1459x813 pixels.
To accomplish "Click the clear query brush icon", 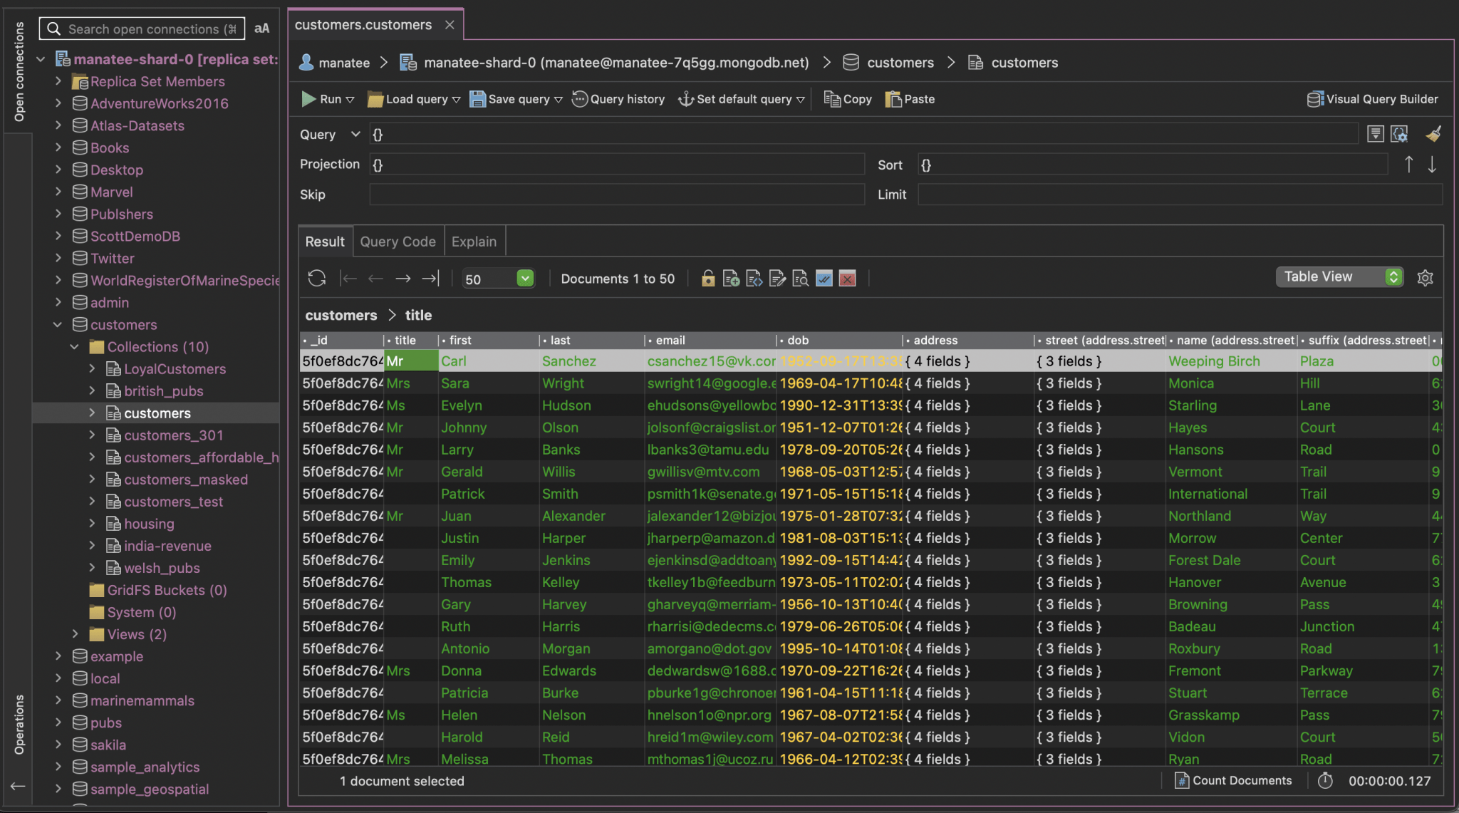I will point(1433,134).
